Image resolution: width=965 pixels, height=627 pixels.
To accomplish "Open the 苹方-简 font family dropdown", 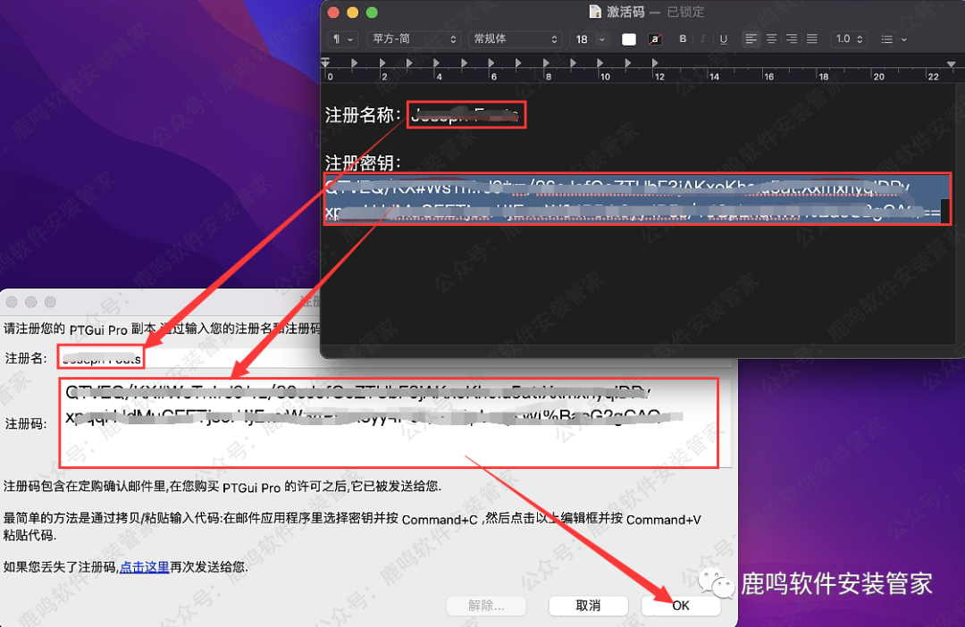I will 413,39.
